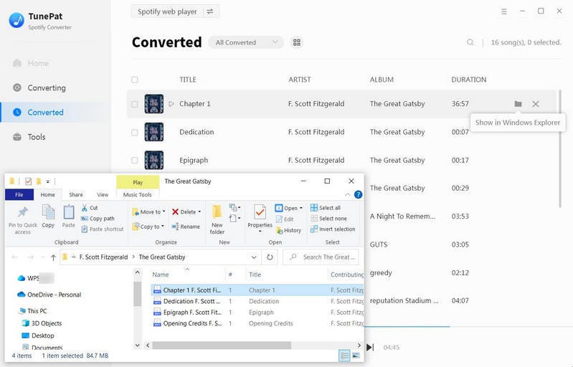Screen dimensions: 573x367
Task: Collapse the Explorer ribbon with chevron
Action: point(348,195)
